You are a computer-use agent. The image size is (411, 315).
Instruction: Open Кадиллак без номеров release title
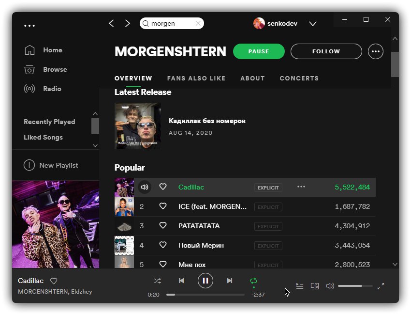click(x=207, y=121)
